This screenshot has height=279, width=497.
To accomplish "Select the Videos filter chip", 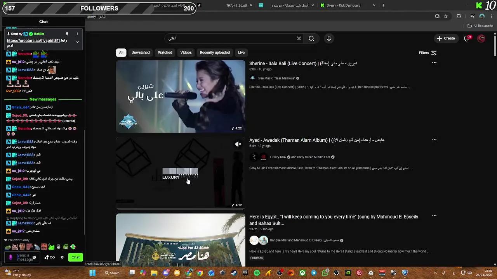I will point(186,52).
